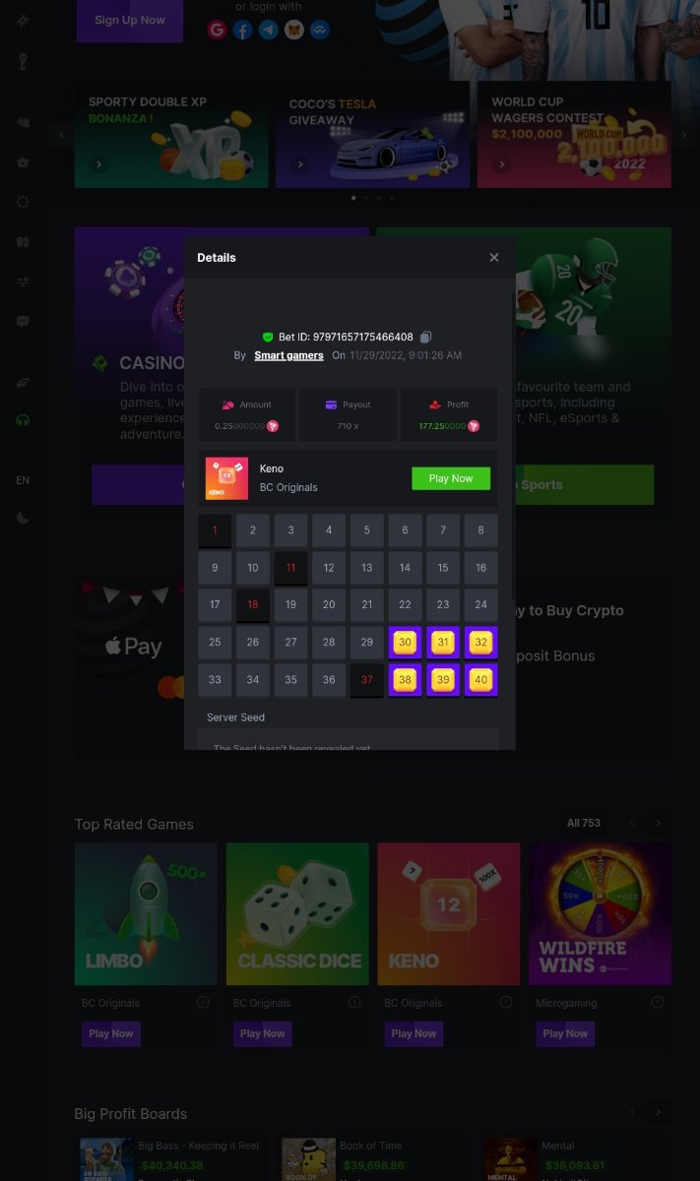Toggle dark mode with the moon icon
The height and width of the screenshot is (1181, 700).
pyautogui.click(x=23, y=518)
